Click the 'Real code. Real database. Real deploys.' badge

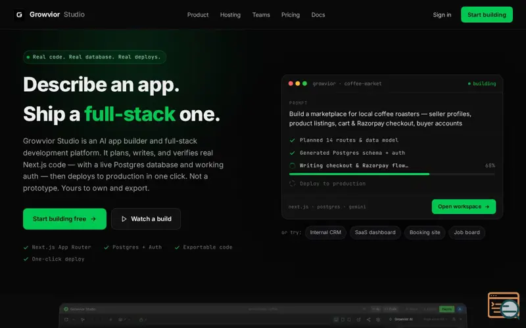[x=95, y=57]
